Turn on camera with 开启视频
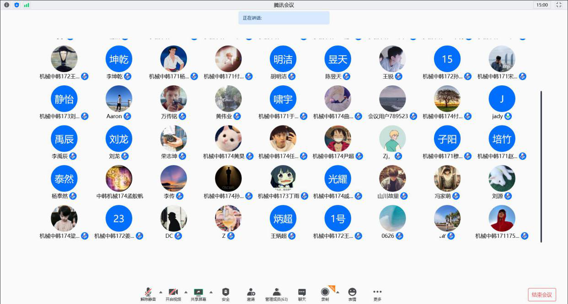This screenshot has height=304, width=568. tap(173, 292)
